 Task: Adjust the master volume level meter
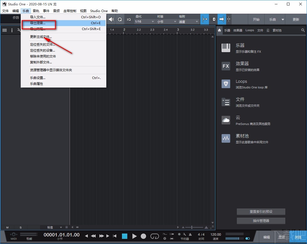234,239
